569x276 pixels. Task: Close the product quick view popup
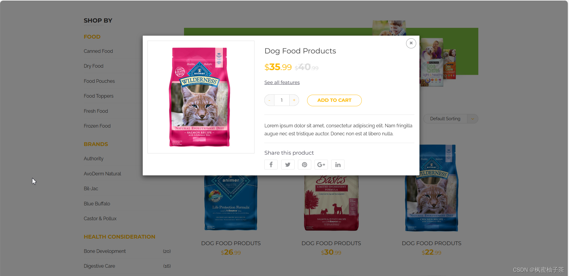411,43
